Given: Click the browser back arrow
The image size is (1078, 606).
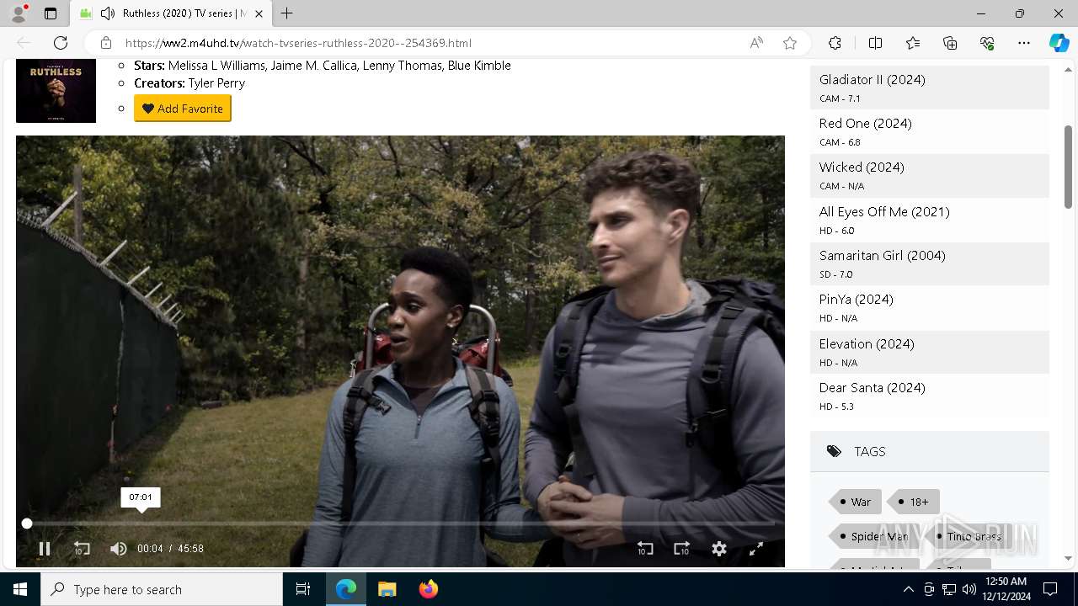Looking at the screenshot, I should [x=24, y=43].
